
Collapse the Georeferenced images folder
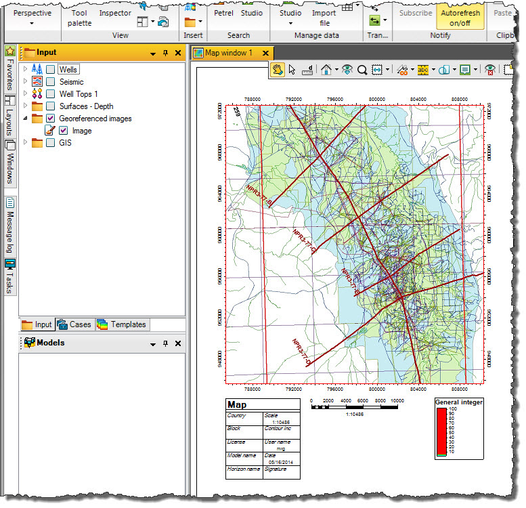[26, 119]
